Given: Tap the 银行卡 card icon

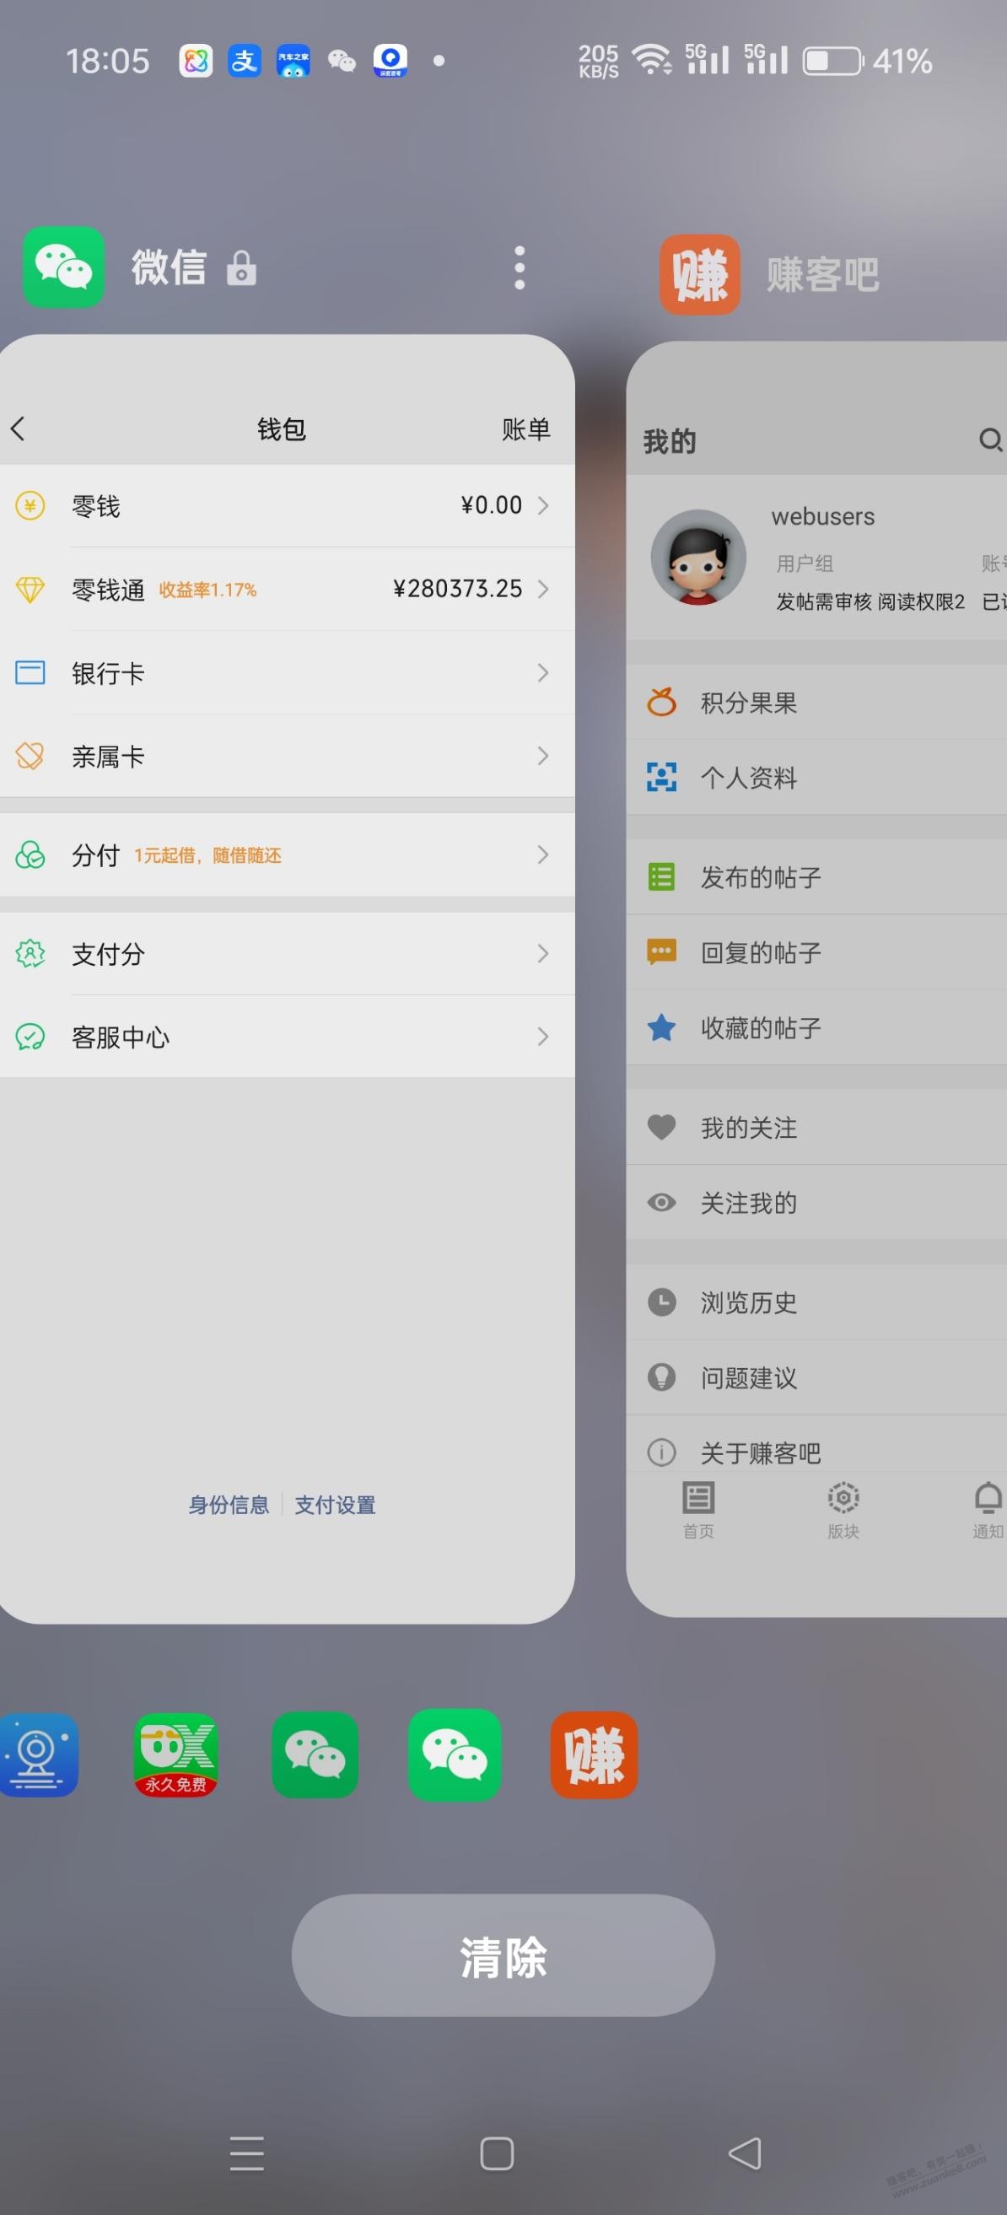Looking at the screenshot, I should (30, 672).
